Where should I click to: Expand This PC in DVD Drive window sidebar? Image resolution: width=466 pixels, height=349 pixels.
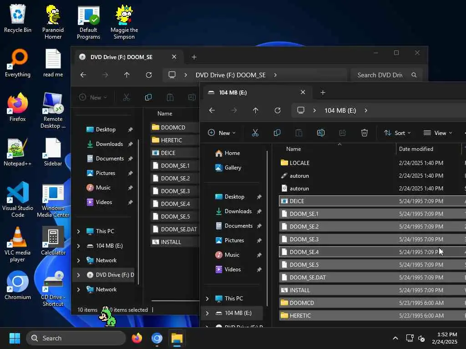click(x=78, y=231)
